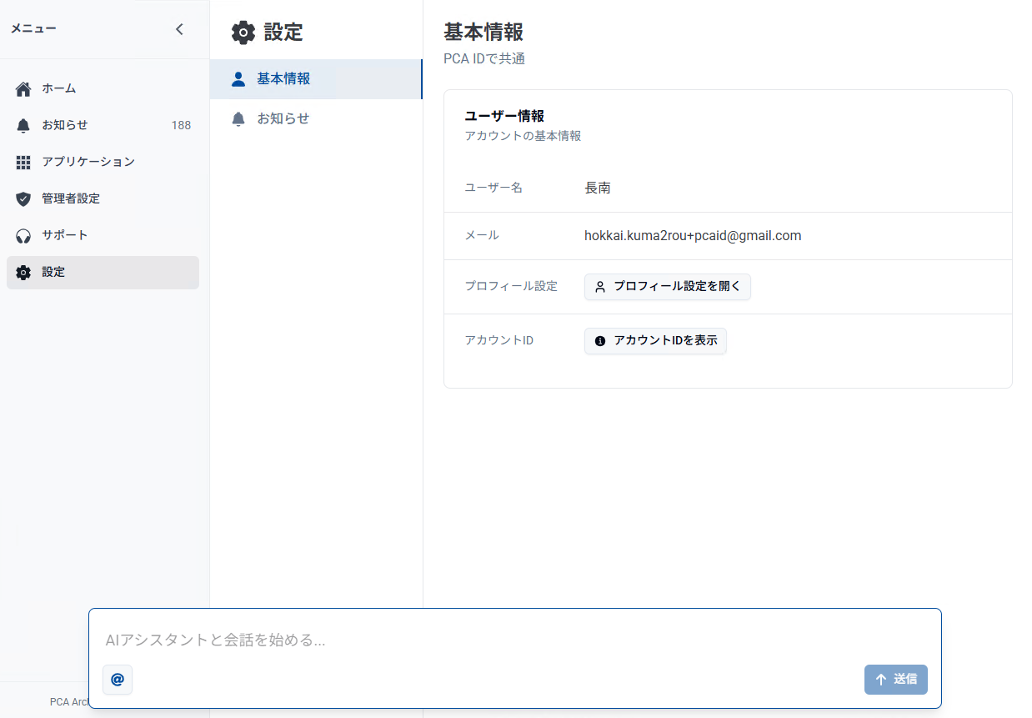Collapse the メニュー sidebar with the chevron

pos(179,29)
